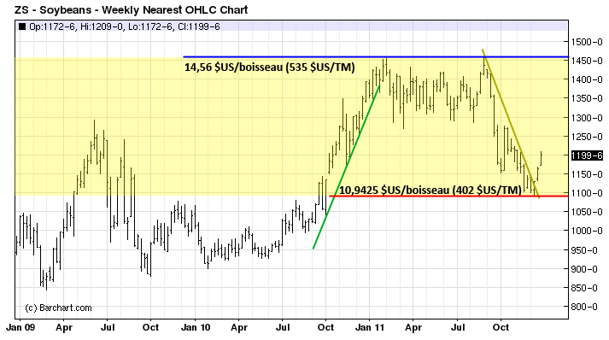The height and width of the screenshot is (340, 609).
Task: Click the 1500-0 price axis label
Action: coord(587,42)
